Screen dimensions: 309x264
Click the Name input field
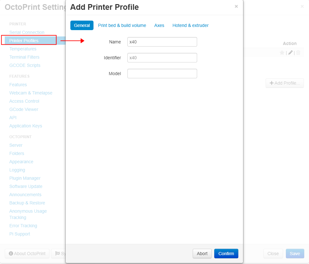coord(162,42)
